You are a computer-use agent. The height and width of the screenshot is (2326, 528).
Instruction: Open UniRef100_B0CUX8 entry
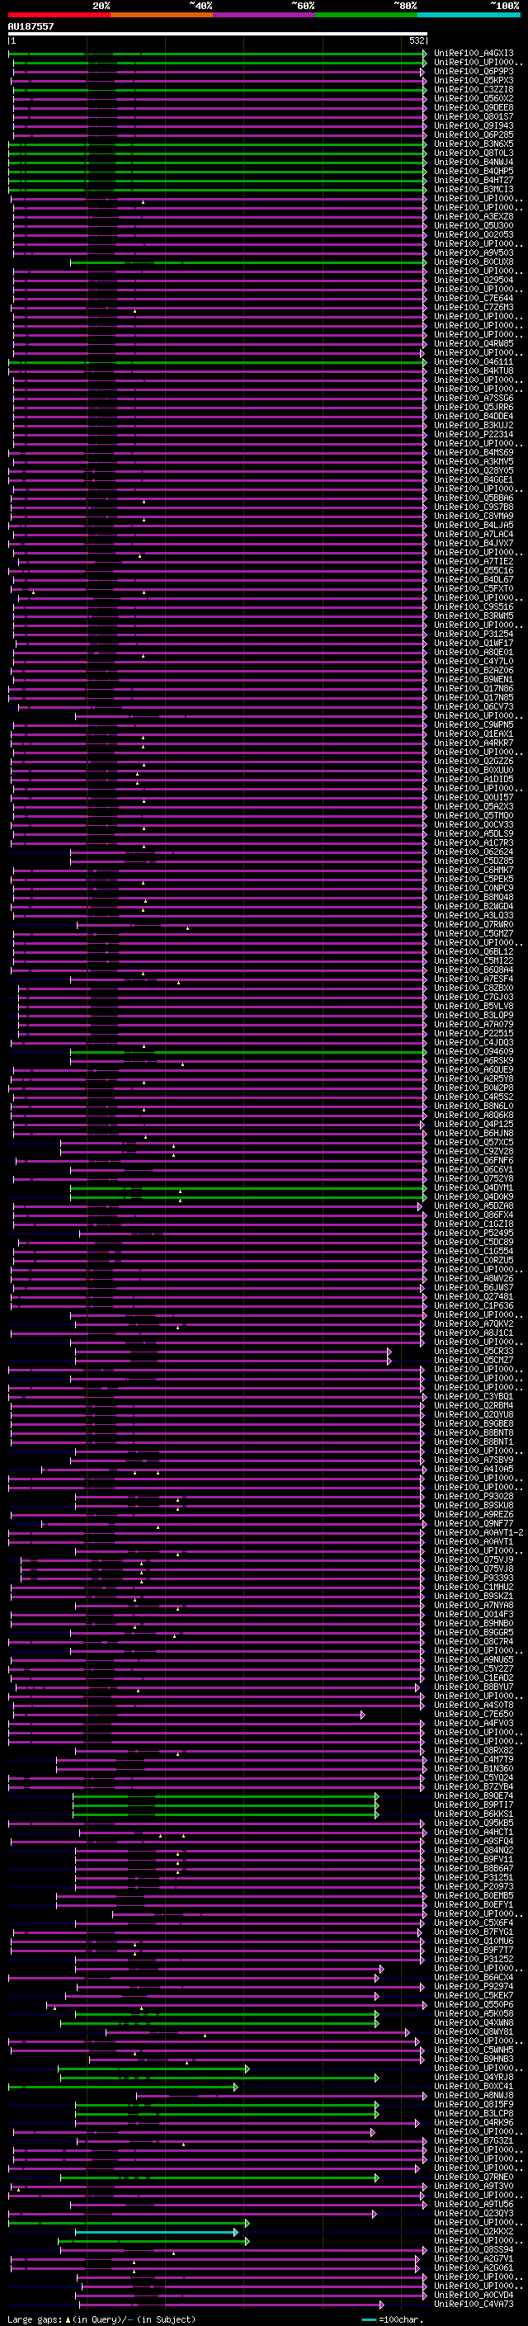(474, 262)
